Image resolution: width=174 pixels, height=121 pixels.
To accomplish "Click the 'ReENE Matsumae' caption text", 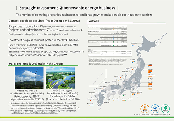I will pos(27,90).
